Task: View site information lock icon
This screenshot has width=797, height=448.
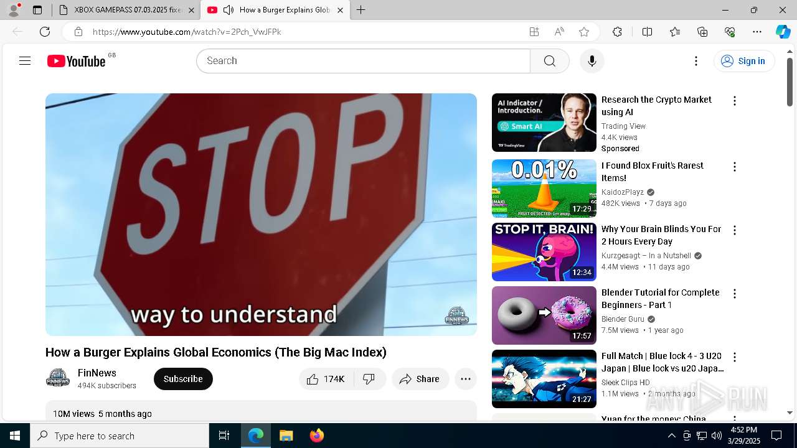Action: (78, 32)
